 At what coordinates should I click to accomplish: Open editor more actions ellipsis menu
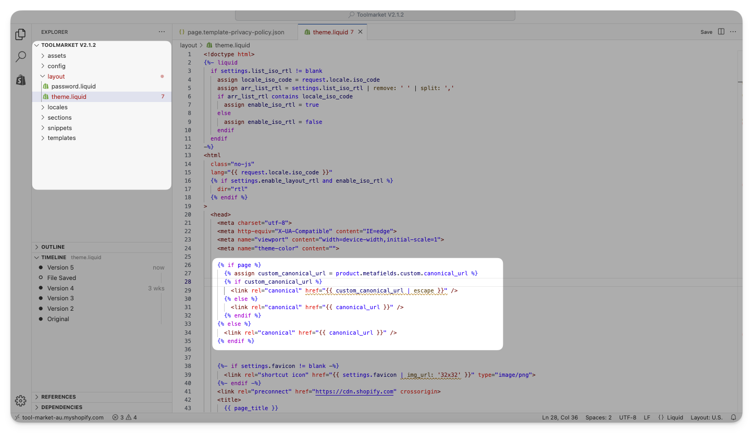coord(733,32)
